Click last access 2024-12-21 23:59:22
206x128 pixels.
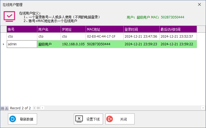click(x=178, y=44)
